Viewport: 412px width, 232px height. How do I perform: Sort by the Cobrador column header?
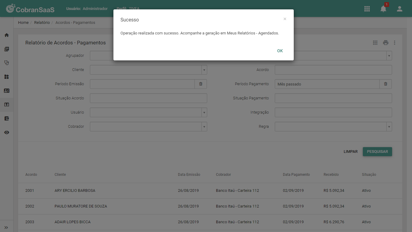[x=223, y=175]
